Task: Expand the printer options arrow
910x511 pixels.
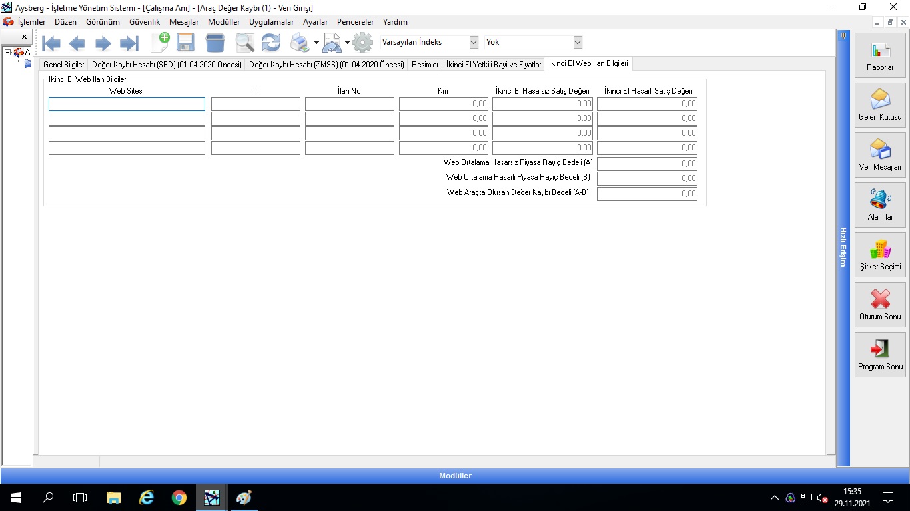Action: 316,43
